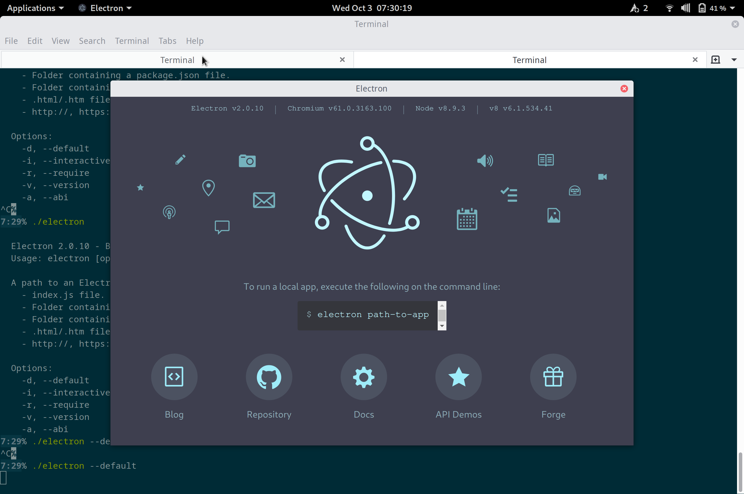Open the Forge gift icon

click(x=553, y=377)
